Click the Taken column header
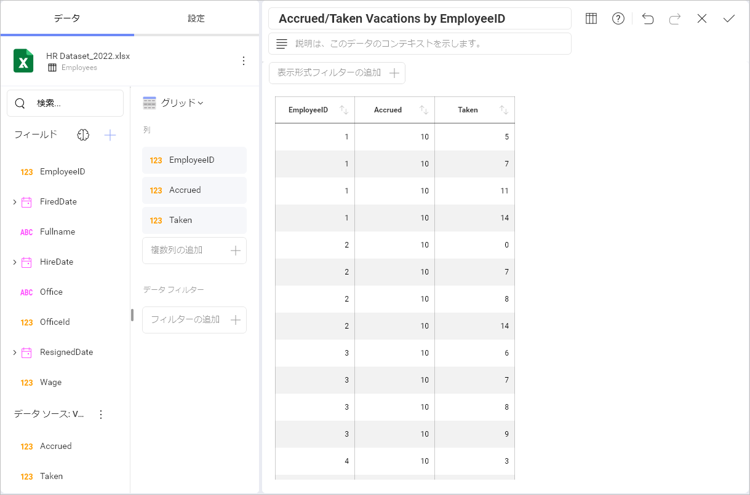 pyautogui.click(x=475, y=110)
